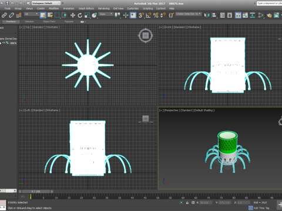The image size is (282, 211).
Task: Click the Select and Link chain icon
Action: [4, 15]
